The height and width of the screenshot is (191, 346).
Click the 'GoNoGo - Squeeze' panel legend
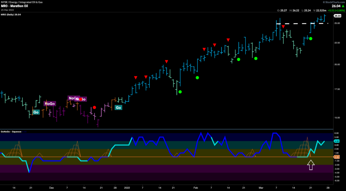11,132
